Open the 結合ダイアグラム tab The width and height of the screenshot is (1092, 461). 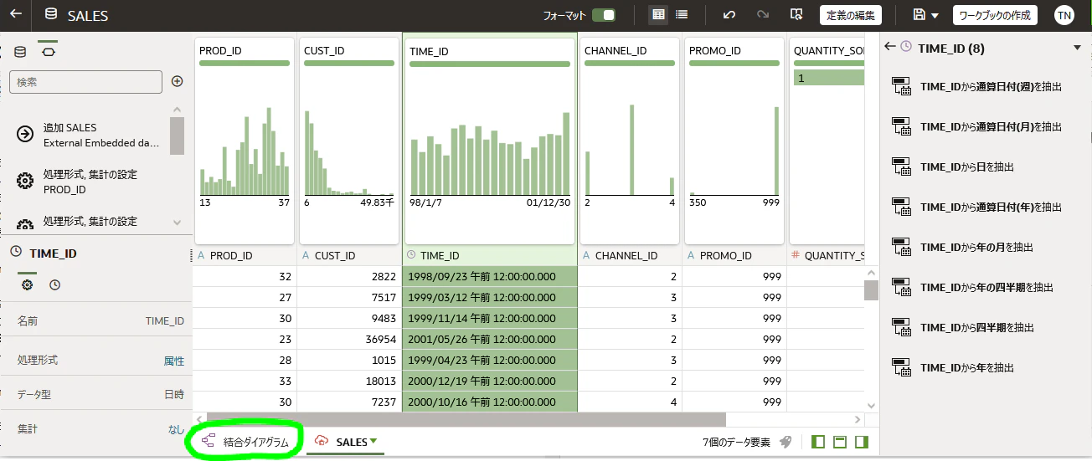pyautogui.click(x=245, y=442)
